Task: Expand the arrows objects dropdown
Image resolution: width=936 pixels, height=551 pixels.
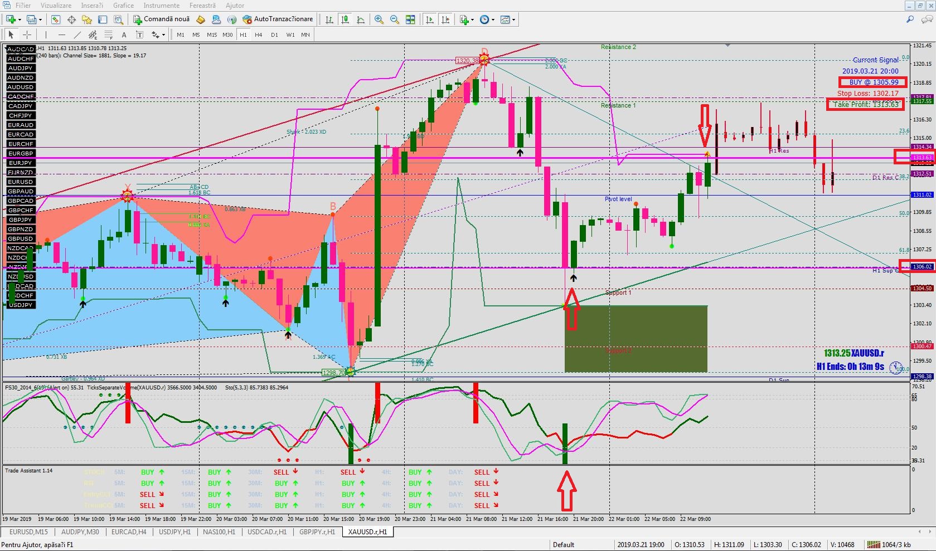Action: (163, 35)
